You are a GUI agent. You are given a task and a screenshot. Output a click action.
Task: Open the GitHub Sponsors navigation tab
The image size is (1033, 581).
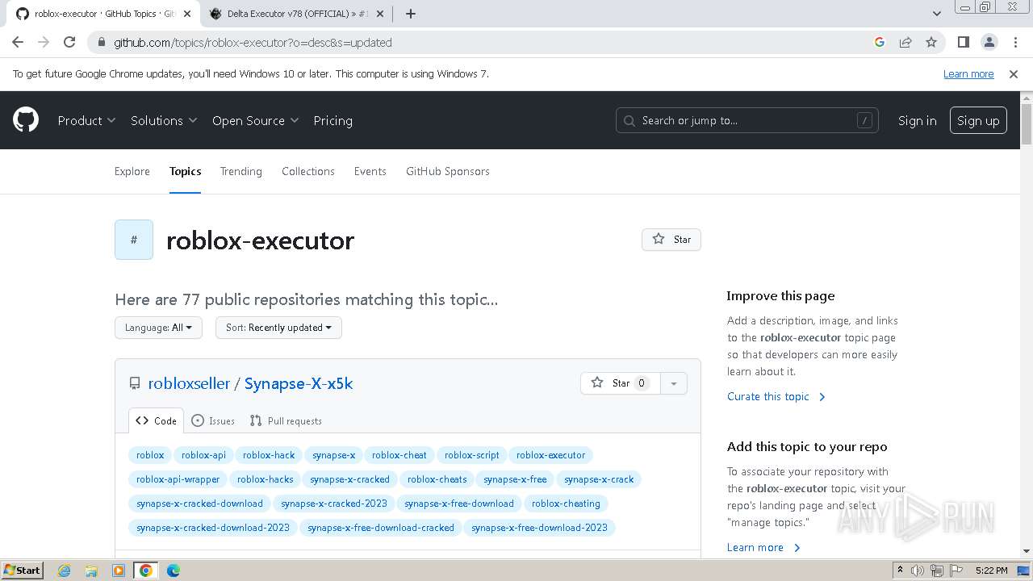pyautogui.click(x=448, y=171)
